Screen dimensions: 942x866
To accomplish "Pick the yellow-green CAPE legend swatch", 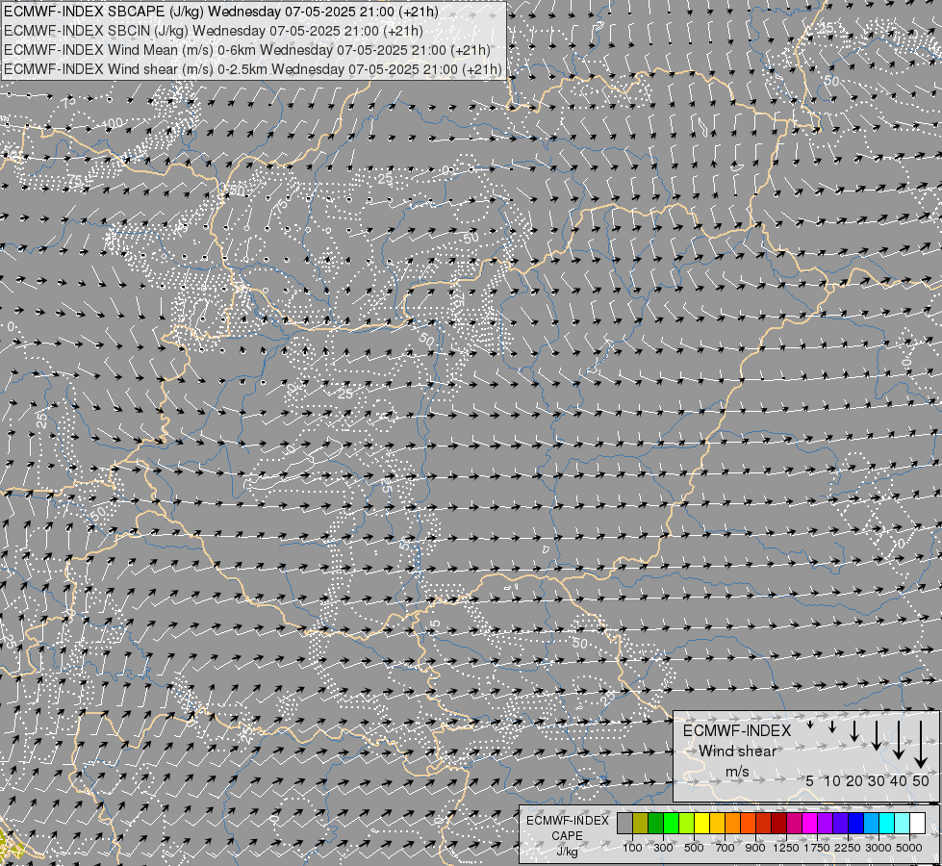I will click(687, 823).
